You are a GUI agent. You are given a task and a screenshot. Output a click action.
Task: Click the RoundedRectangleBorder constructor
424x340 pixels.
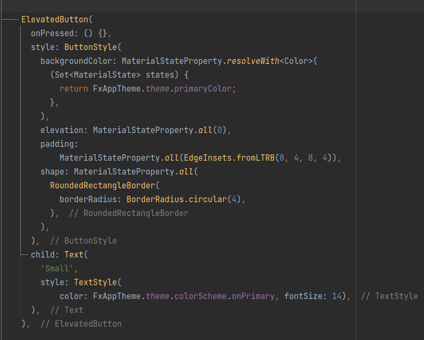[103, 186]
